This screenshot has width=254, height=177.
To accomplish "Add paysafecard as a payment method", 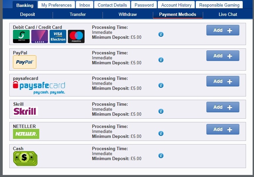I will 223,81.
